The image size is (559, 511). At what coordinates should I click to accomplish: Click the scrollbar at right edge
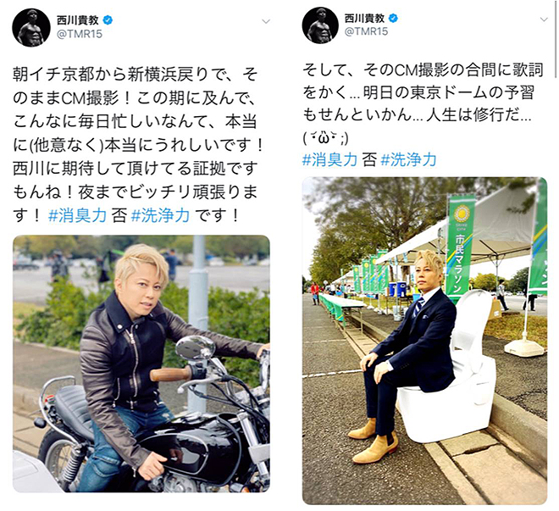556,39
